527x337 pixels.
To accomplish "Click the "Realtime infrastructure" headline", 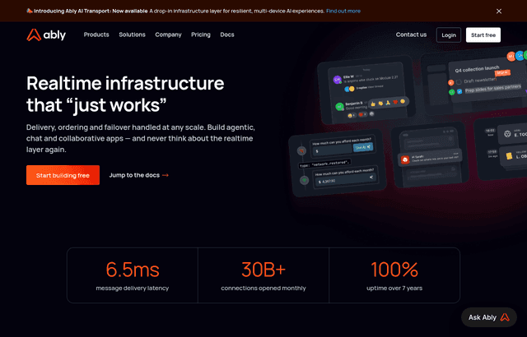I will (125, 94).
